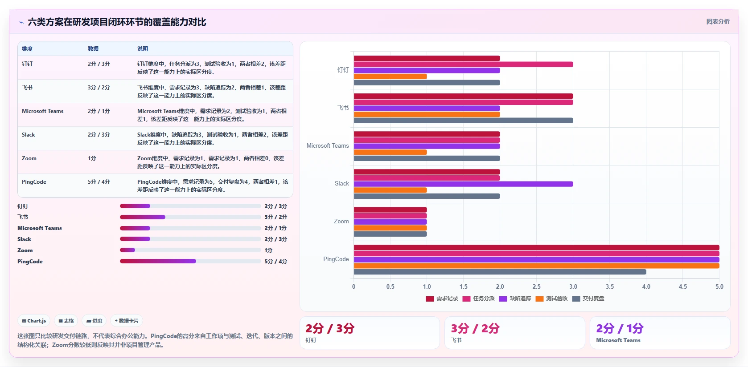Screen dimensions: 748x367
Task: Click the 进度 tag chip
Action: tap(94, 321)
